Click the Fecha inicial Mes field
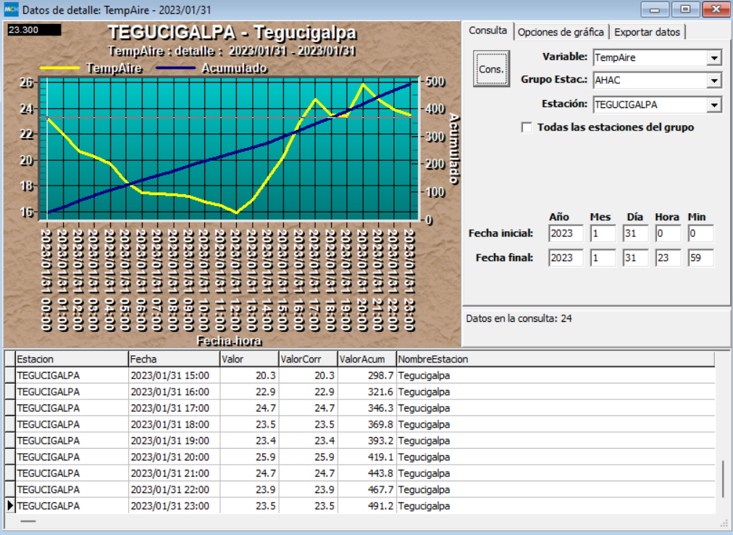The height and width of the screenshot is (535, 733). tap(603, 233)
